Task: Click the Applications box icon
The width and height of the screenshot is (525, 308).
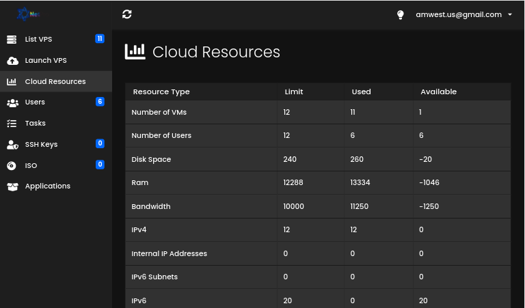Action: (x=12, y=186)
